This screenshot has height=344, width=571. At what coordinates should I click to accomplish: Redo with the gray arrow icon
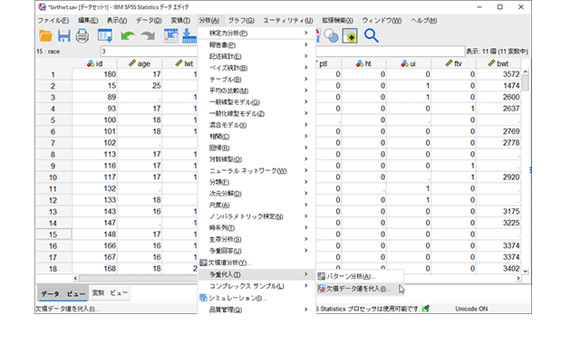coord(148,35)
